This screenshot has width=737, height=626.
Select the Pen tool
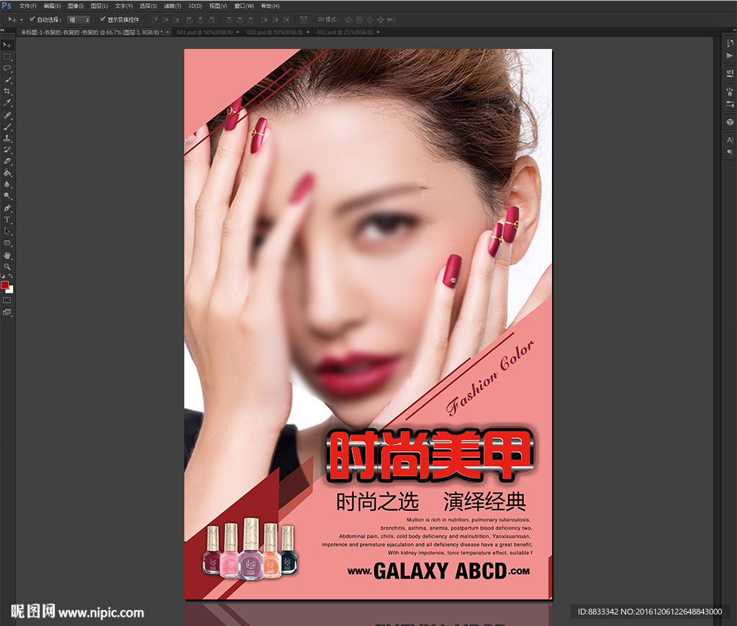point(7,208)
